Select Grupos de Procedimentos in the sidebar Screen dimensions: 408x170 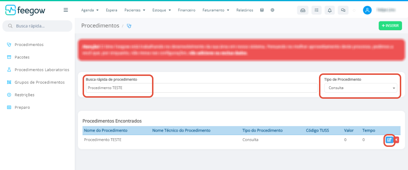(x=36, y=82)
